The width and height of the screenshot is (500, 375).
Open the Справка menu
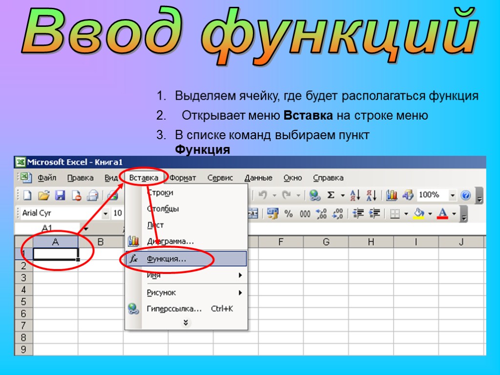328,178
